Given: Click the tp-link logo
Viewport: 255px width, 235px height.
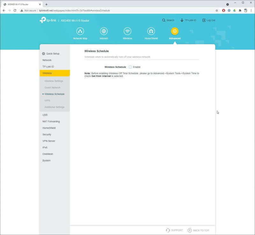Looking at the screenshot, I should [x=48, y=20].
